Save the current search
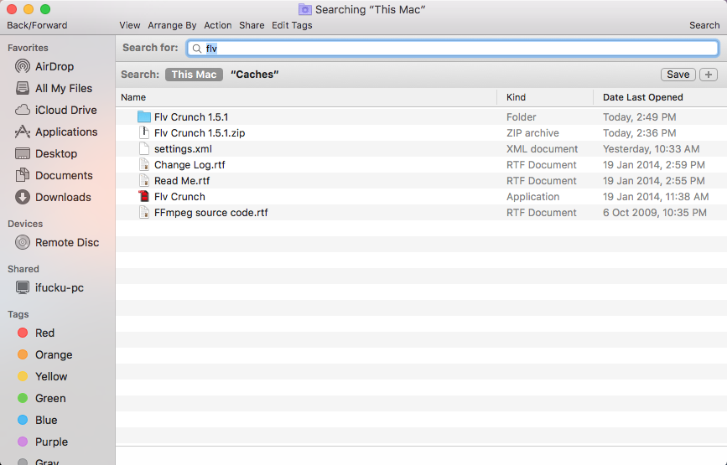Screen dimensions: 727x465 tap(678, 75)
